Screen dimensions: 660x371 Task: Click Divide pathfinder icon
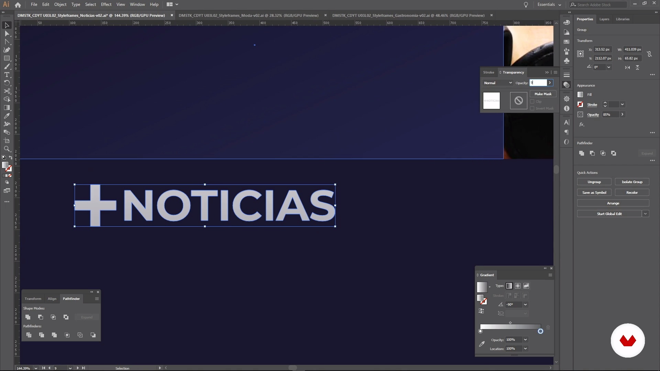coord(29,335)
